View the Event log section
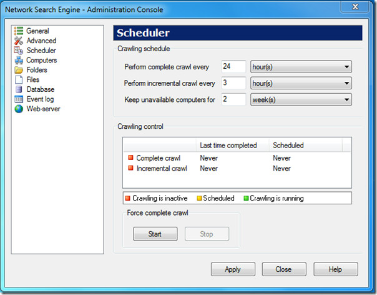The width and height of the screenshot is (377, 295). [40, 99]
